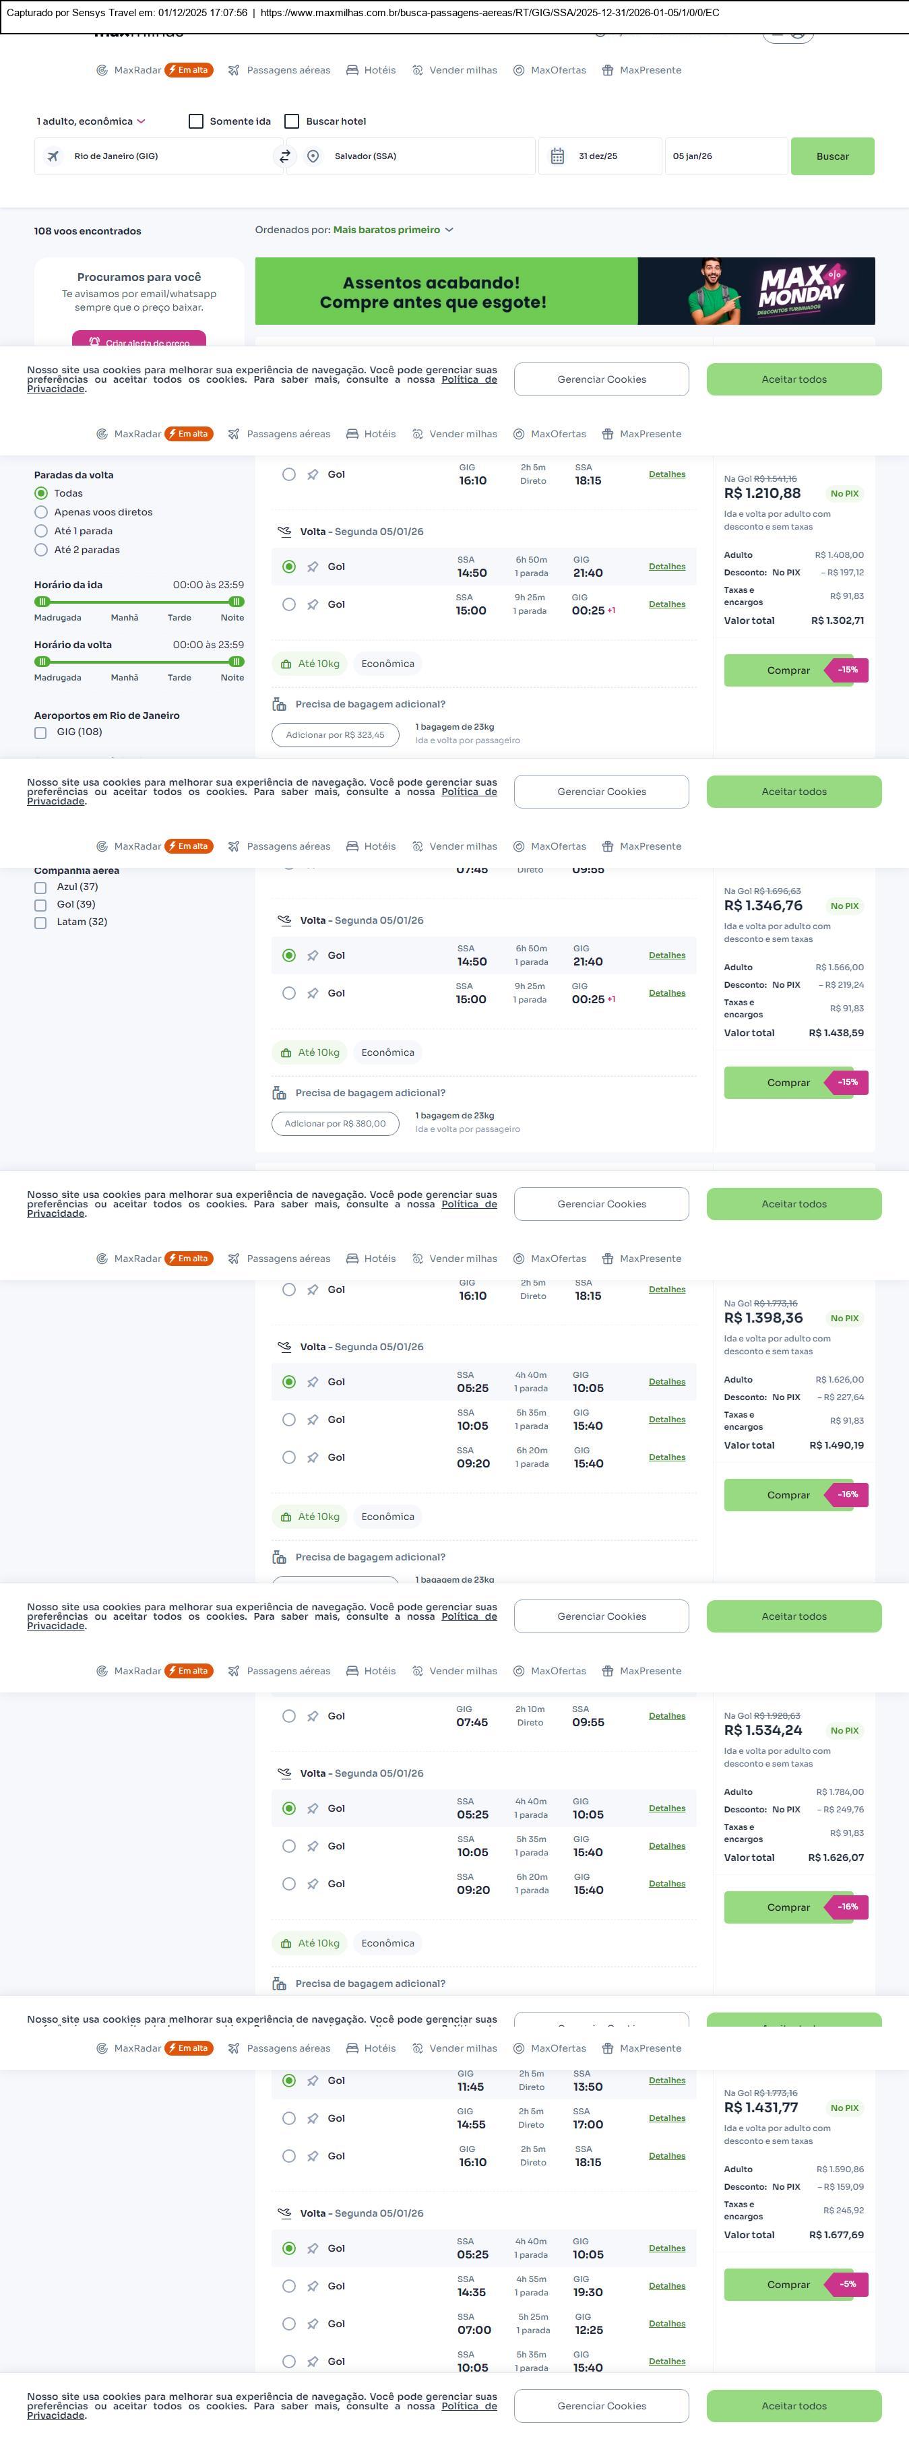Enable the Somente ida checkbox

coord(196,121)
